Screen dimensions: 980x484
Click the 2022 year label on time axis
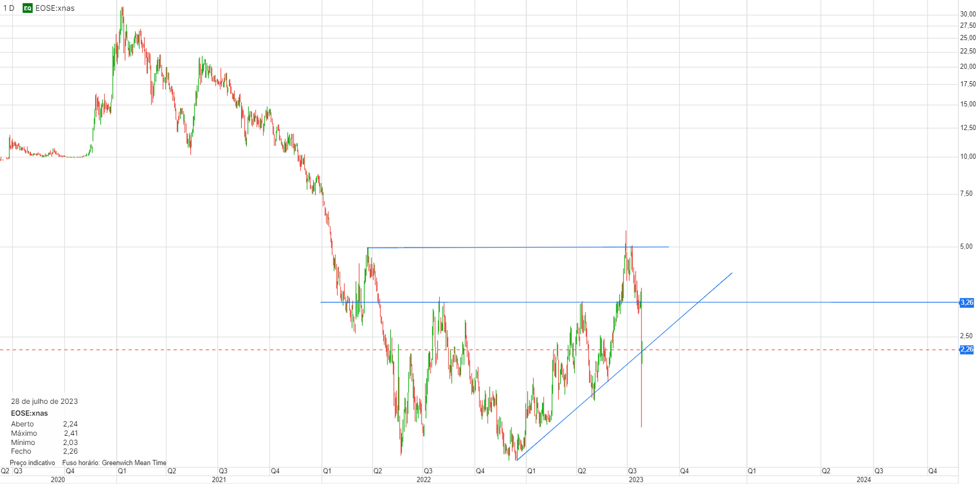(x=423, y=480)
